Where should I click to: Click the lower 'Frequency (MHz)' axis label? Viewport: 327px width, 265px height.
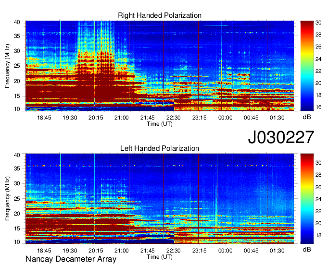pos(7,199)
